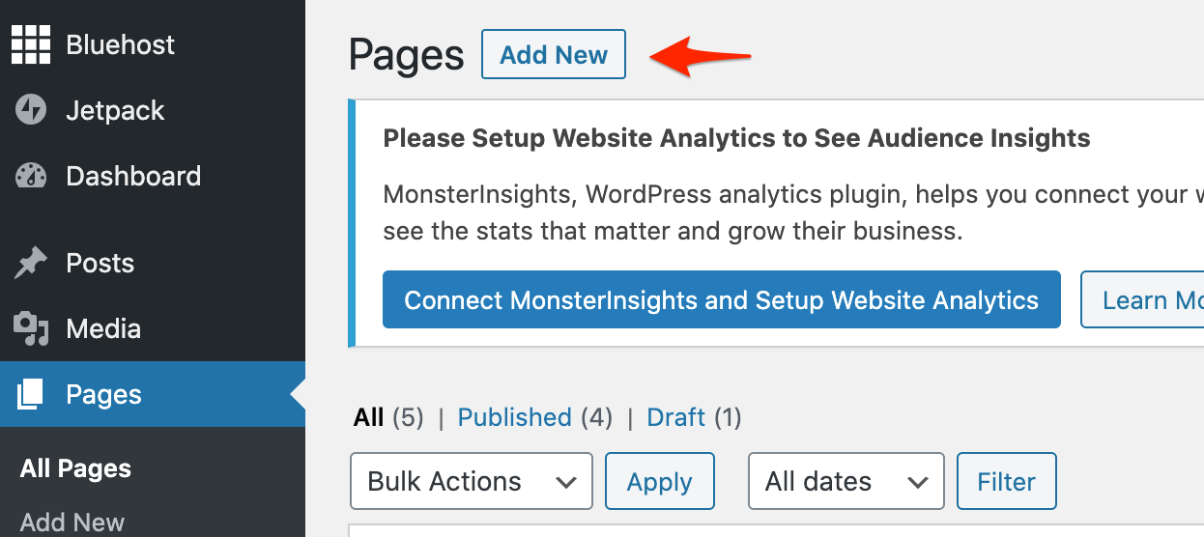Apply the selected bulk action
Viewport: 1204px width, 537px height.
pyautogui.click(x=659, y=481)
